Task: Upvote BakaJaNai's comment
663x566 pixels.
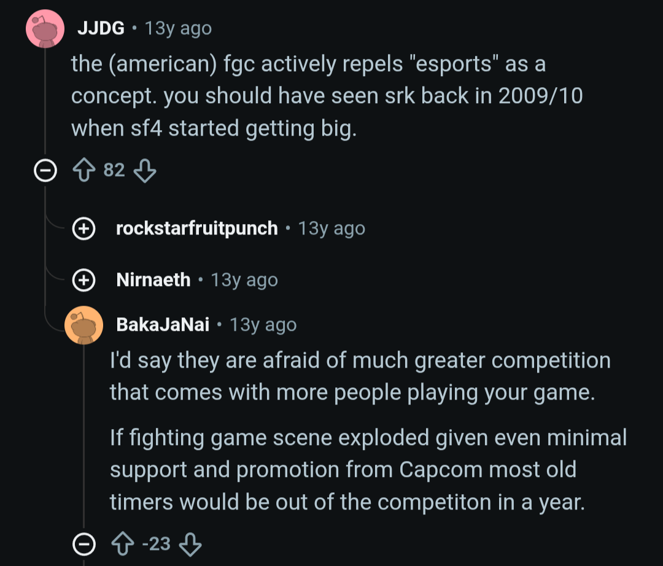Action: coord(123,544)
